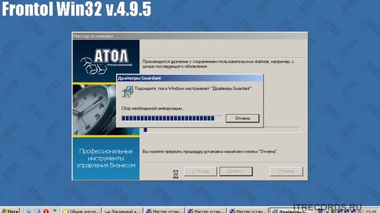Image resolution: width=380 pixels, height=213 pixels.
Task: Click the АТОЛ logo in the wizard
Action: tap(106, 62)
